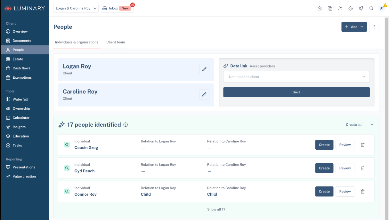The height and width of the screenshot is (220, 389).
Task: Open the Logan & Caroline Roy client dropdown
Action: tap(76, 8)
